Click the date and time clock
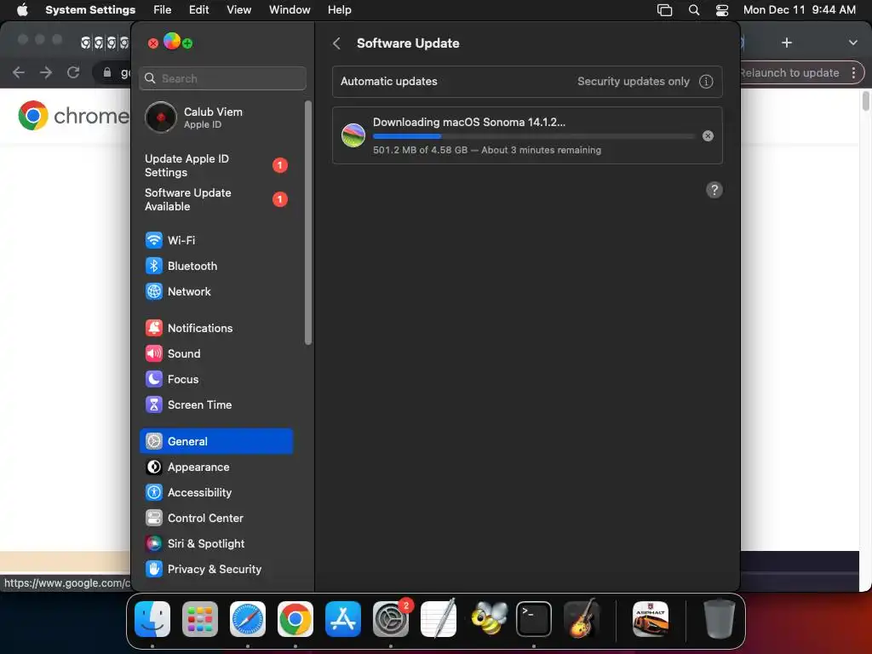 pos(799,10)
